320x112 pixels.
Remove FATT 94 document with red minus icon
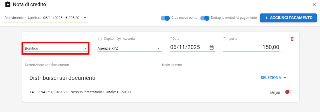[287, 92]
